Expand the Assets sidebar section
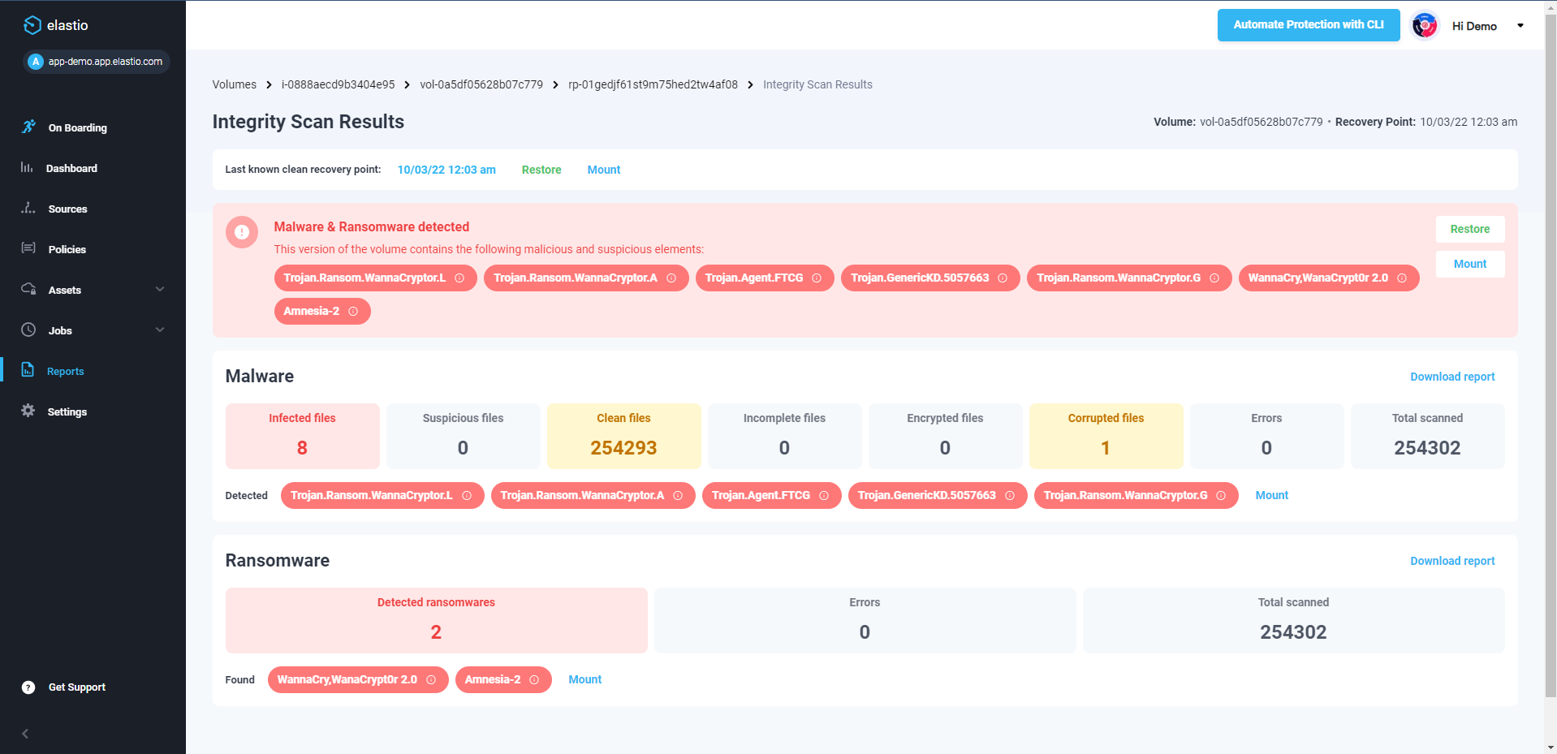 160,289
